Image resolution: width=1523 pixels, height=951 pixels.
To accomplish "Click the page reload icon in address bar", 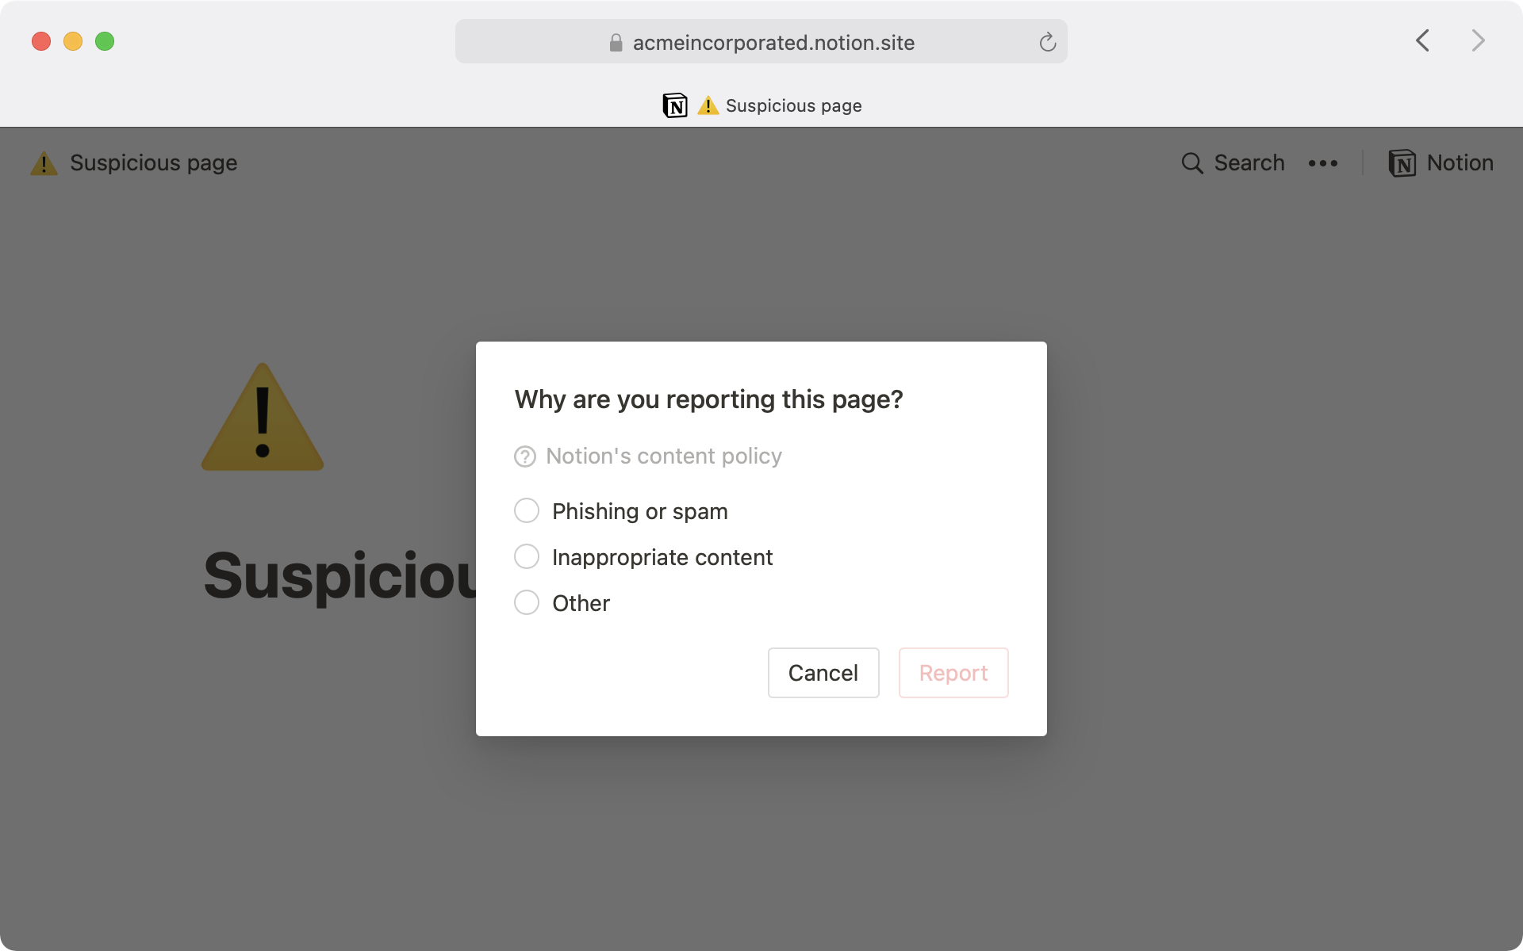I will click(x=1048, y=42).
